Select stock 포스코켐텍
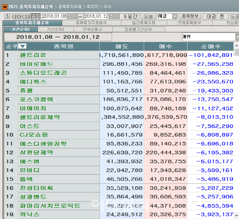 pyautogui.click(x=36, y=100)
